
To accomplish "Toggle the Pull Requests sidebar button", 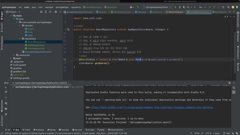I will point(2,43).
